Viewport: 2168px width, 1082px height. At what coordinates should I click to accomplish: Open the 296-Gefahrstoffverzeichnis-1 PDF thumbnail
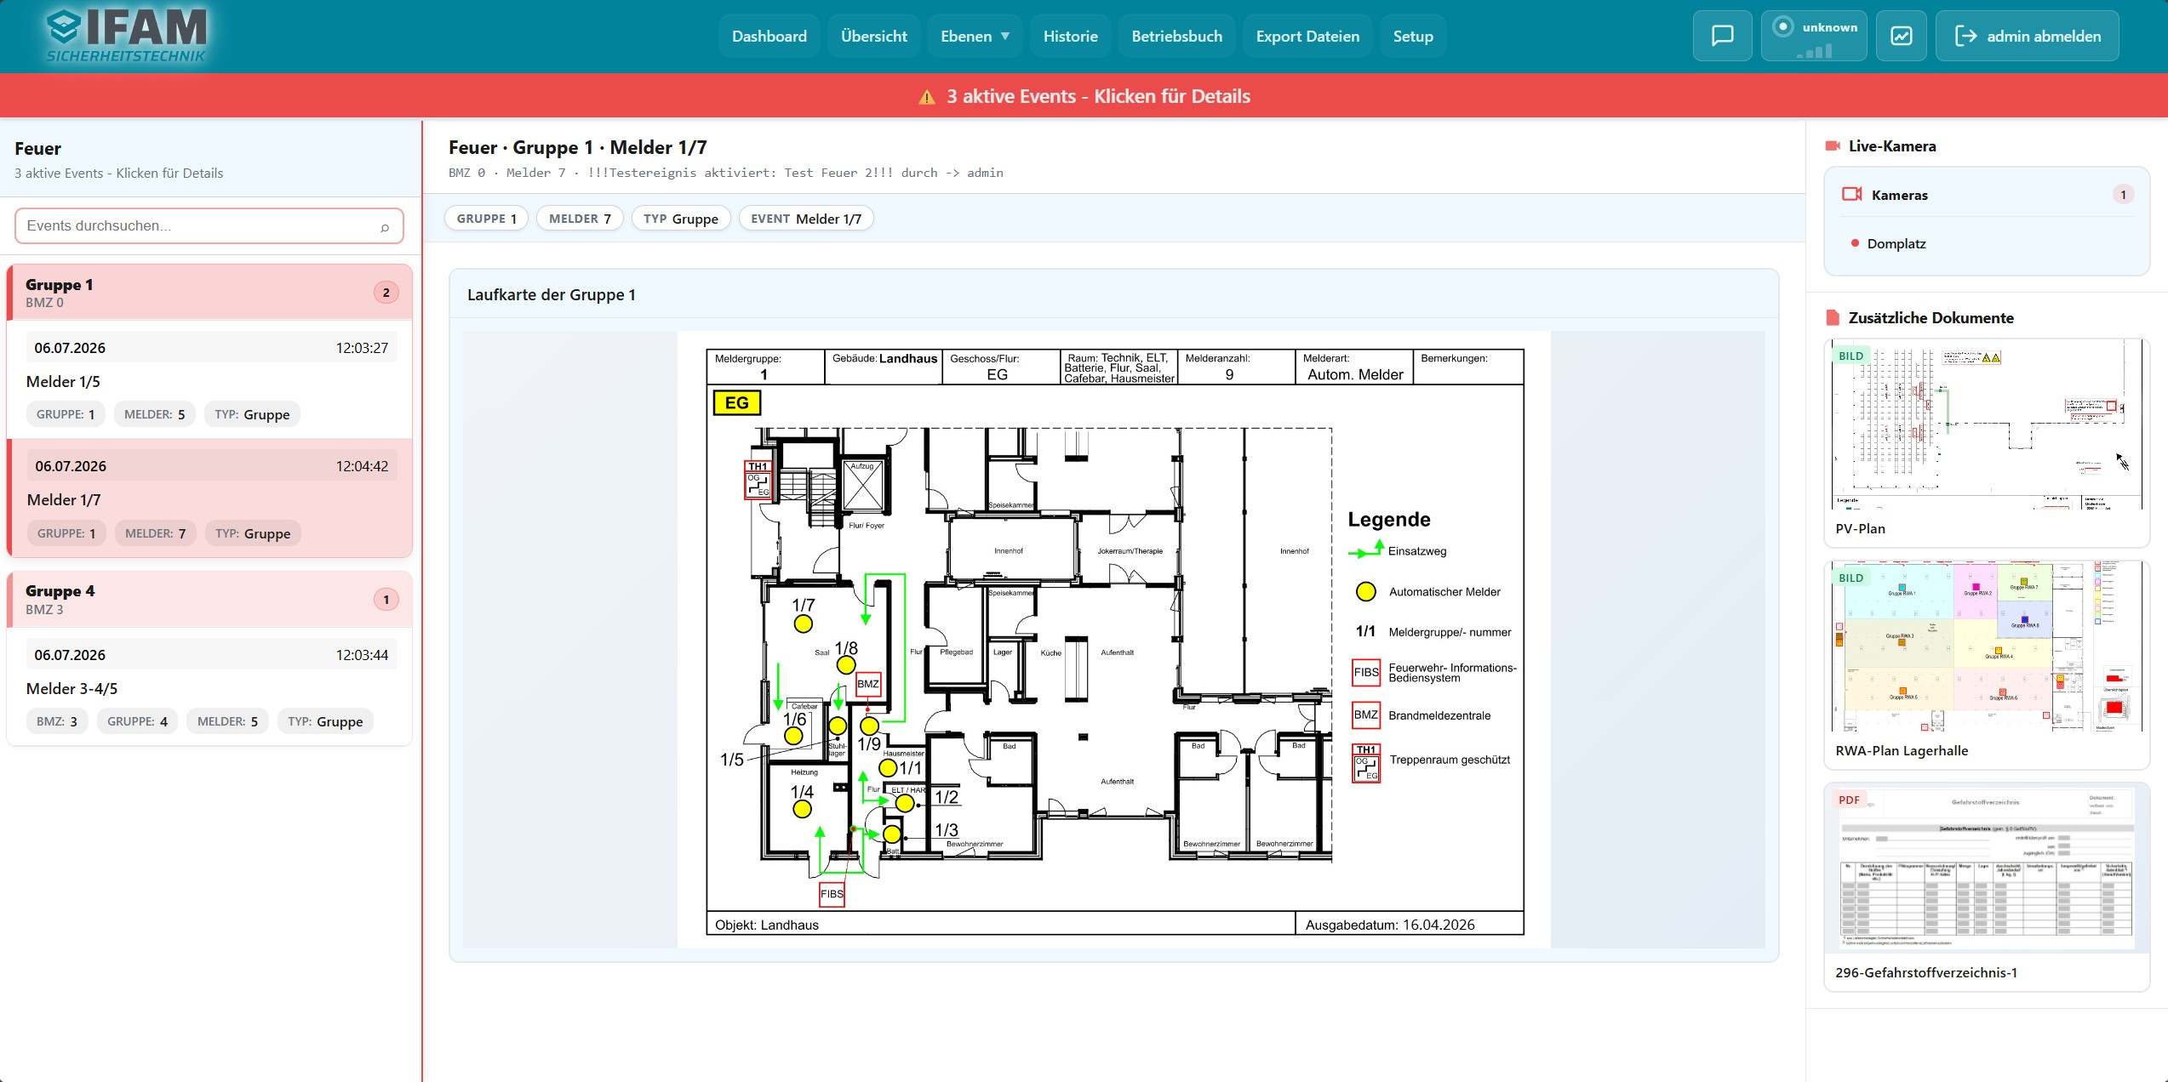pos(1987,868)
